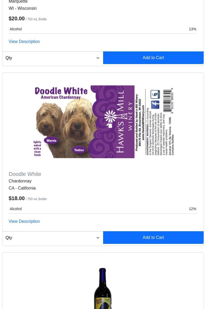Add the $20.00 Marquette wine to cart

coord(153,58)
